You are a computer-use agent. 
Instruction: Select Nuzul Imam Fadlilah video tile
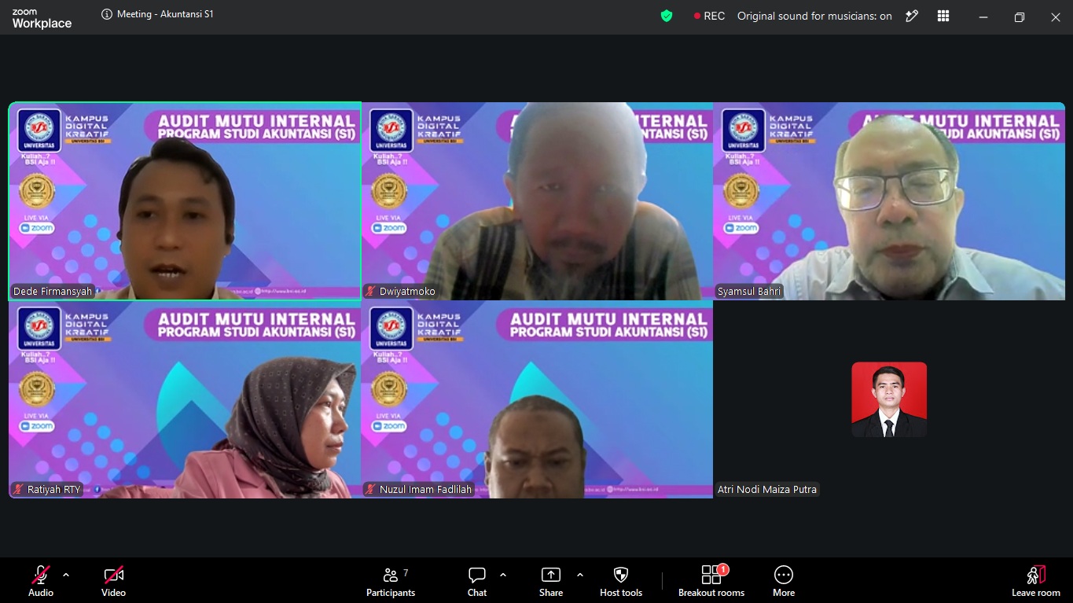point(537,399)
